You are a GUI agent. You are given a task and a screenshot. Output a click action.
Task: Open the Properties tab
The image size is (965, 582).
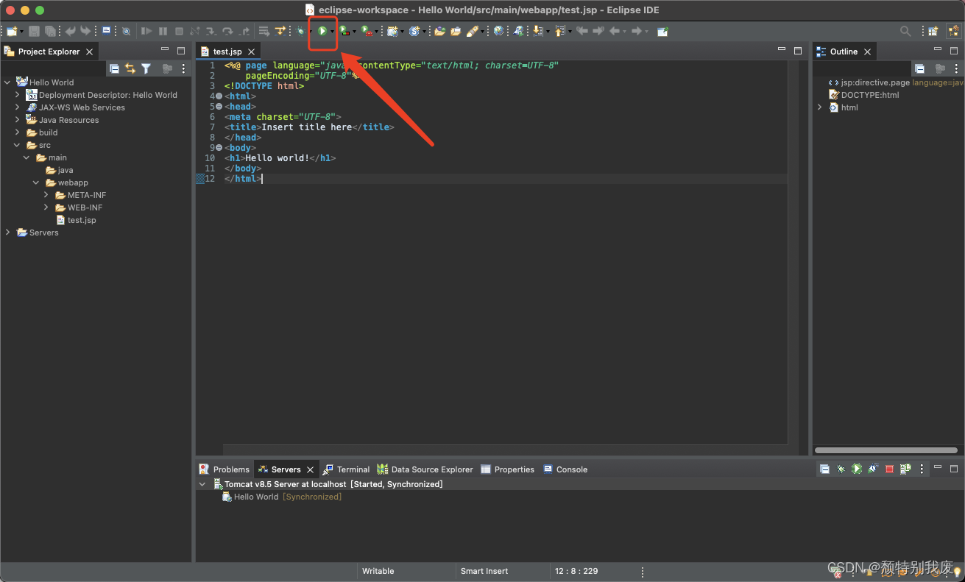coord(507,469)
